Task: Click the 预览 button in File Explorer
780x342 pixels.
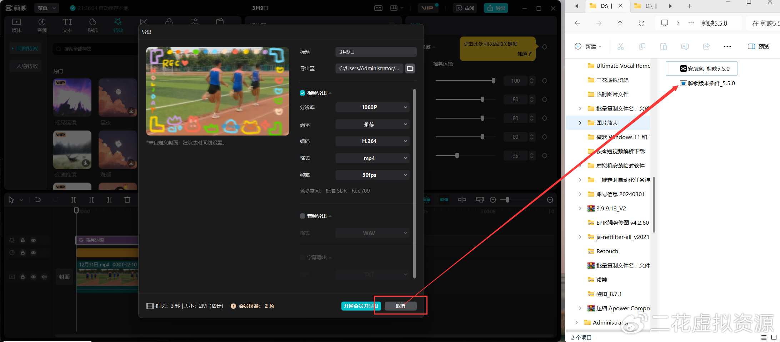Action: (759, 46)
